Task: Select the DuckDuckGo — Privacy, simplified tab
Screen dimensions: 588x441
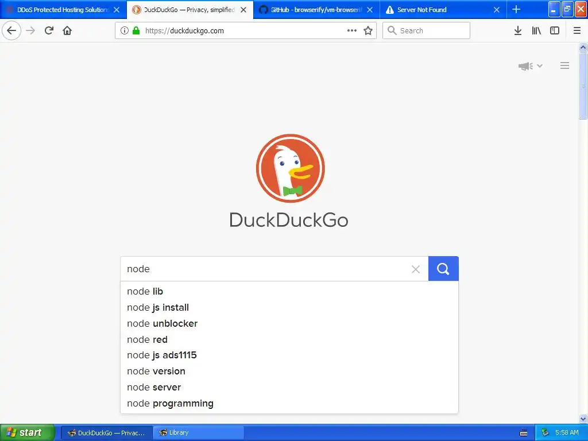Action: (x=189, y=10)
